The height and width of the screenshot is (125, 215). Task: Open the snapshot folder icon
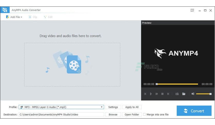(x=184, y=94)
